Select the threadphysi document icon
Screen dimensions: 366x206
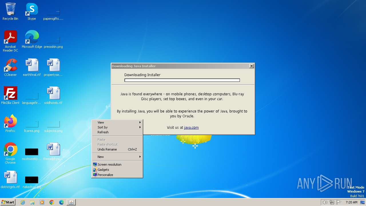[x=53, y=152]
